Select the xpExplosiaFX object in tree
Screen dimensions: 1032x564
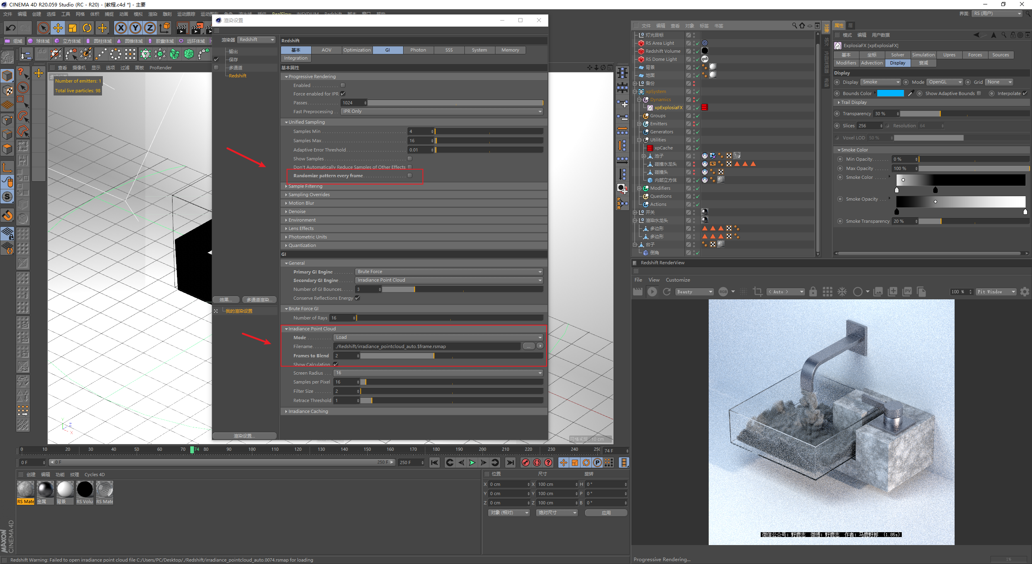click(x=668, y=108)
